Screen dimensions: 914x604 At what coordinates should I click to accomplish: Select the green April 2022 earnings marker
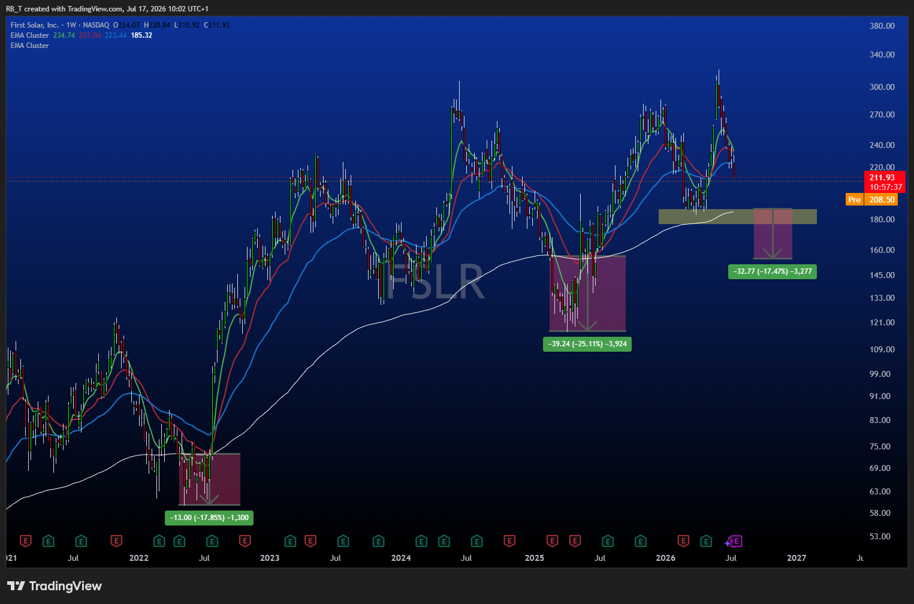pos(179,541)
